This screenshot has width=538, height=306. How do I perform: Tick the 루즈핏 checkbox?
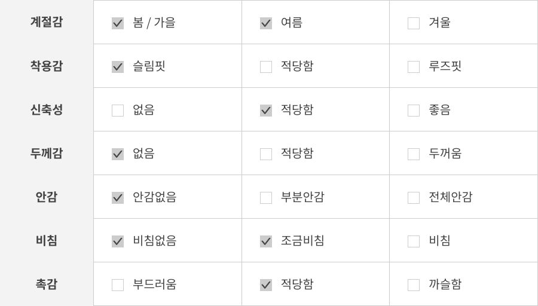tap(414, 67)
